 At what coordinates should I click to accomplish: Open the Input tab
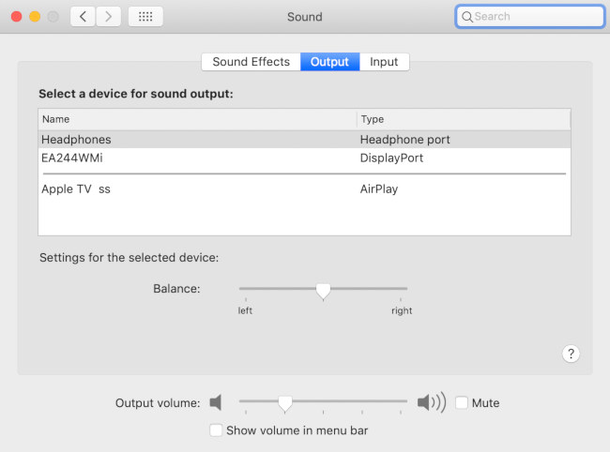pos(384,62)
